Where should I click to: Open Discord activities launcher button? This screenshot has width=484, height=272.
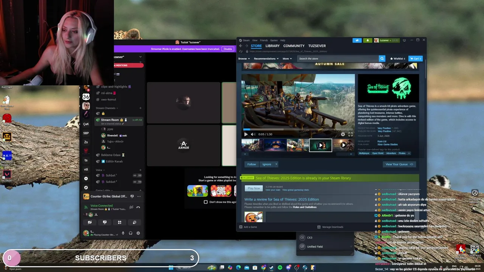[119, 222]
